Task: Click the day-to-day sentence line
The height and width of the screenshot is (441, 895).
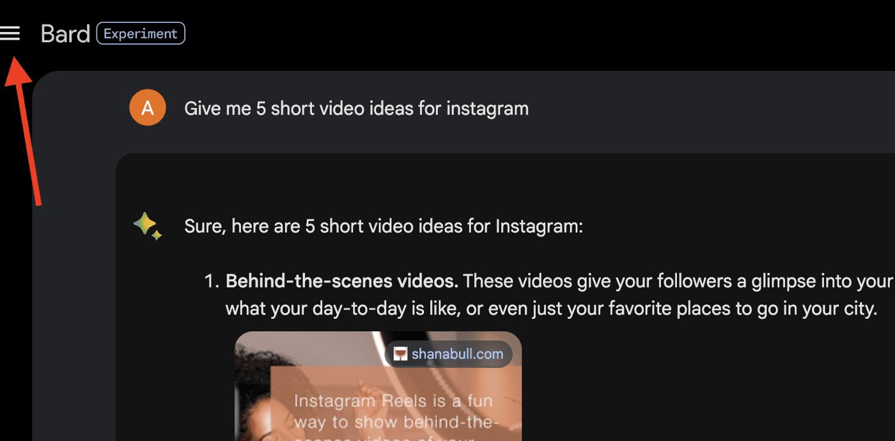Action: tap(551, 309)
